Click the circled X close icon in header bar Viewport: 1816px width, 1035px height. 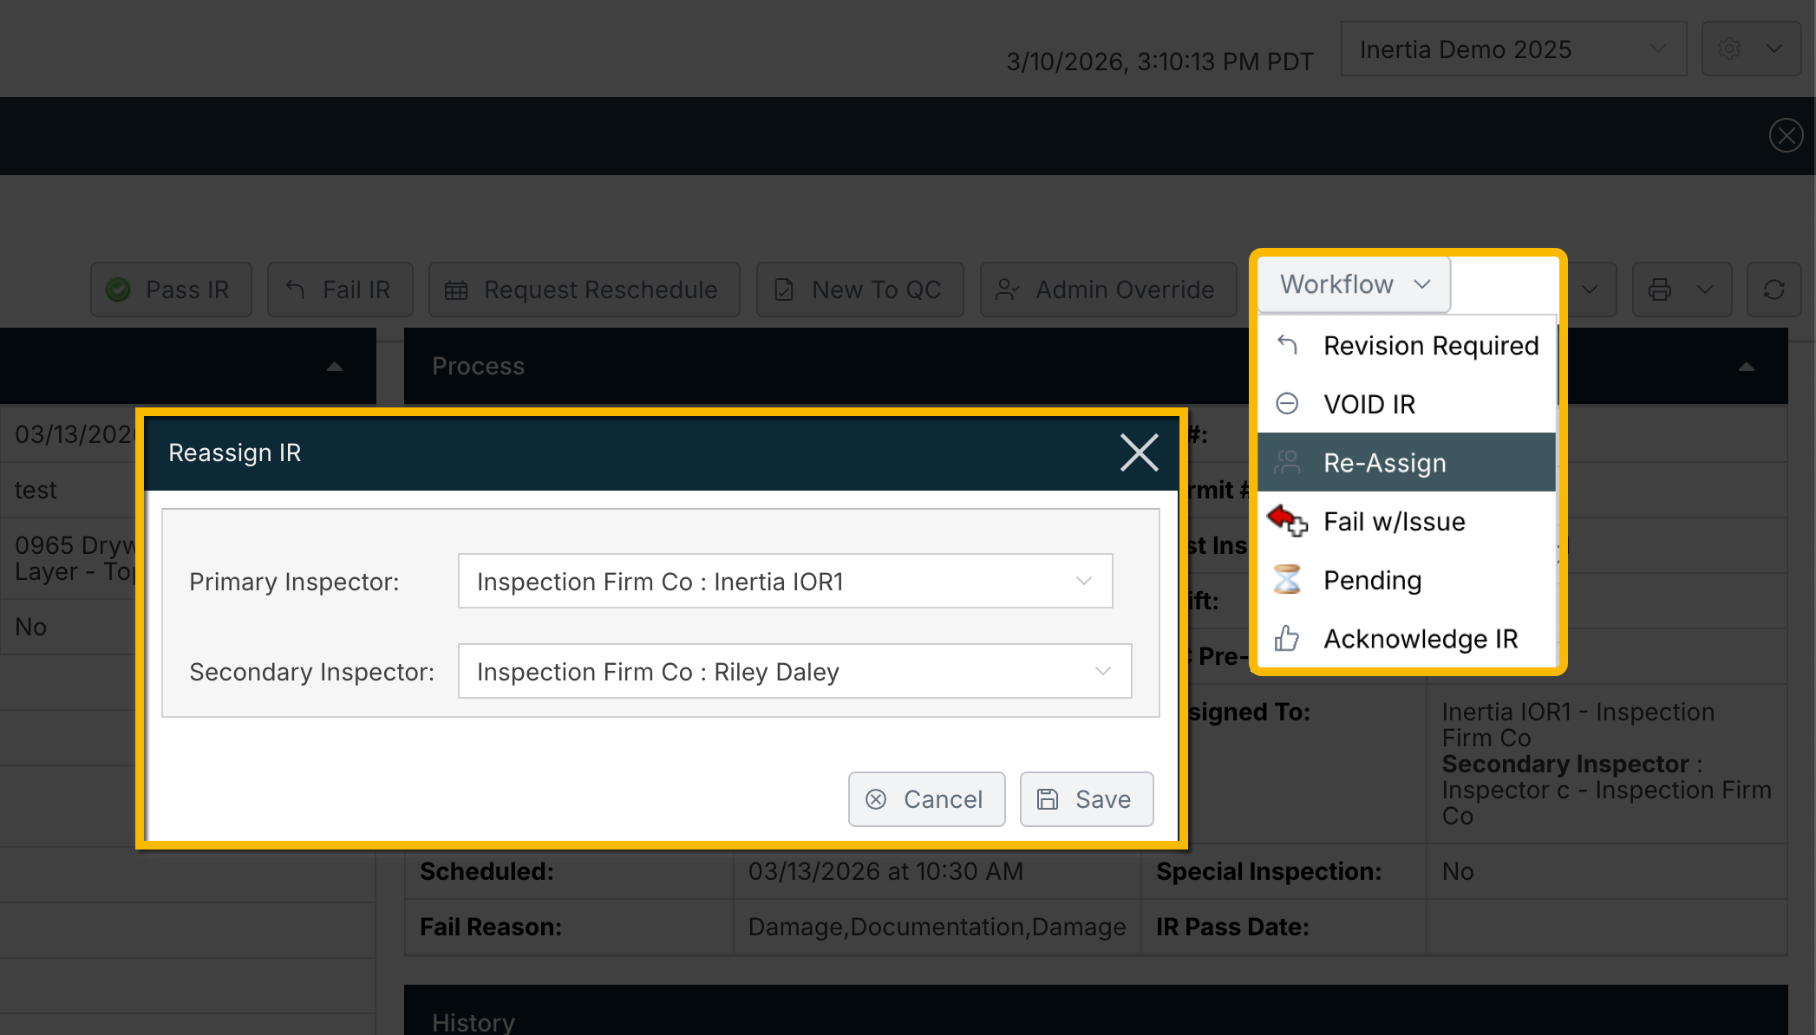pos(1786,135)
